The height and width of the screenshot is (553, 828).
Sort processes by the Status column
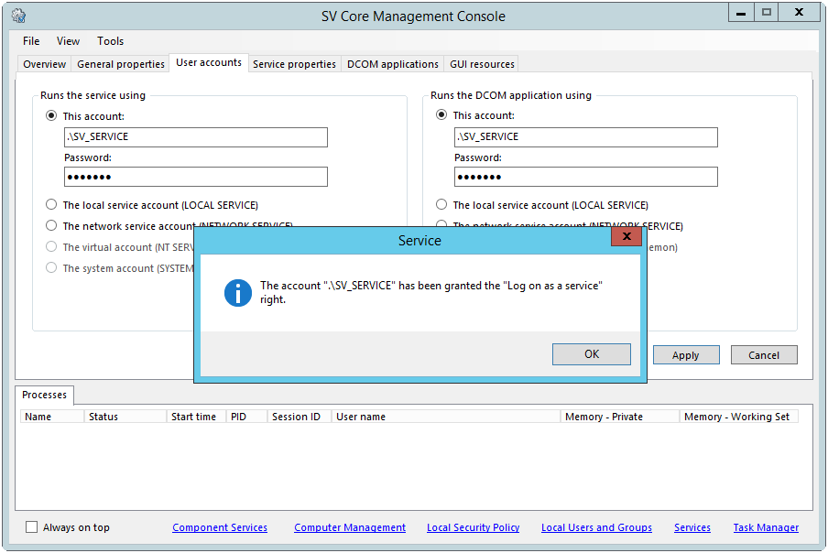pos(125,417)
